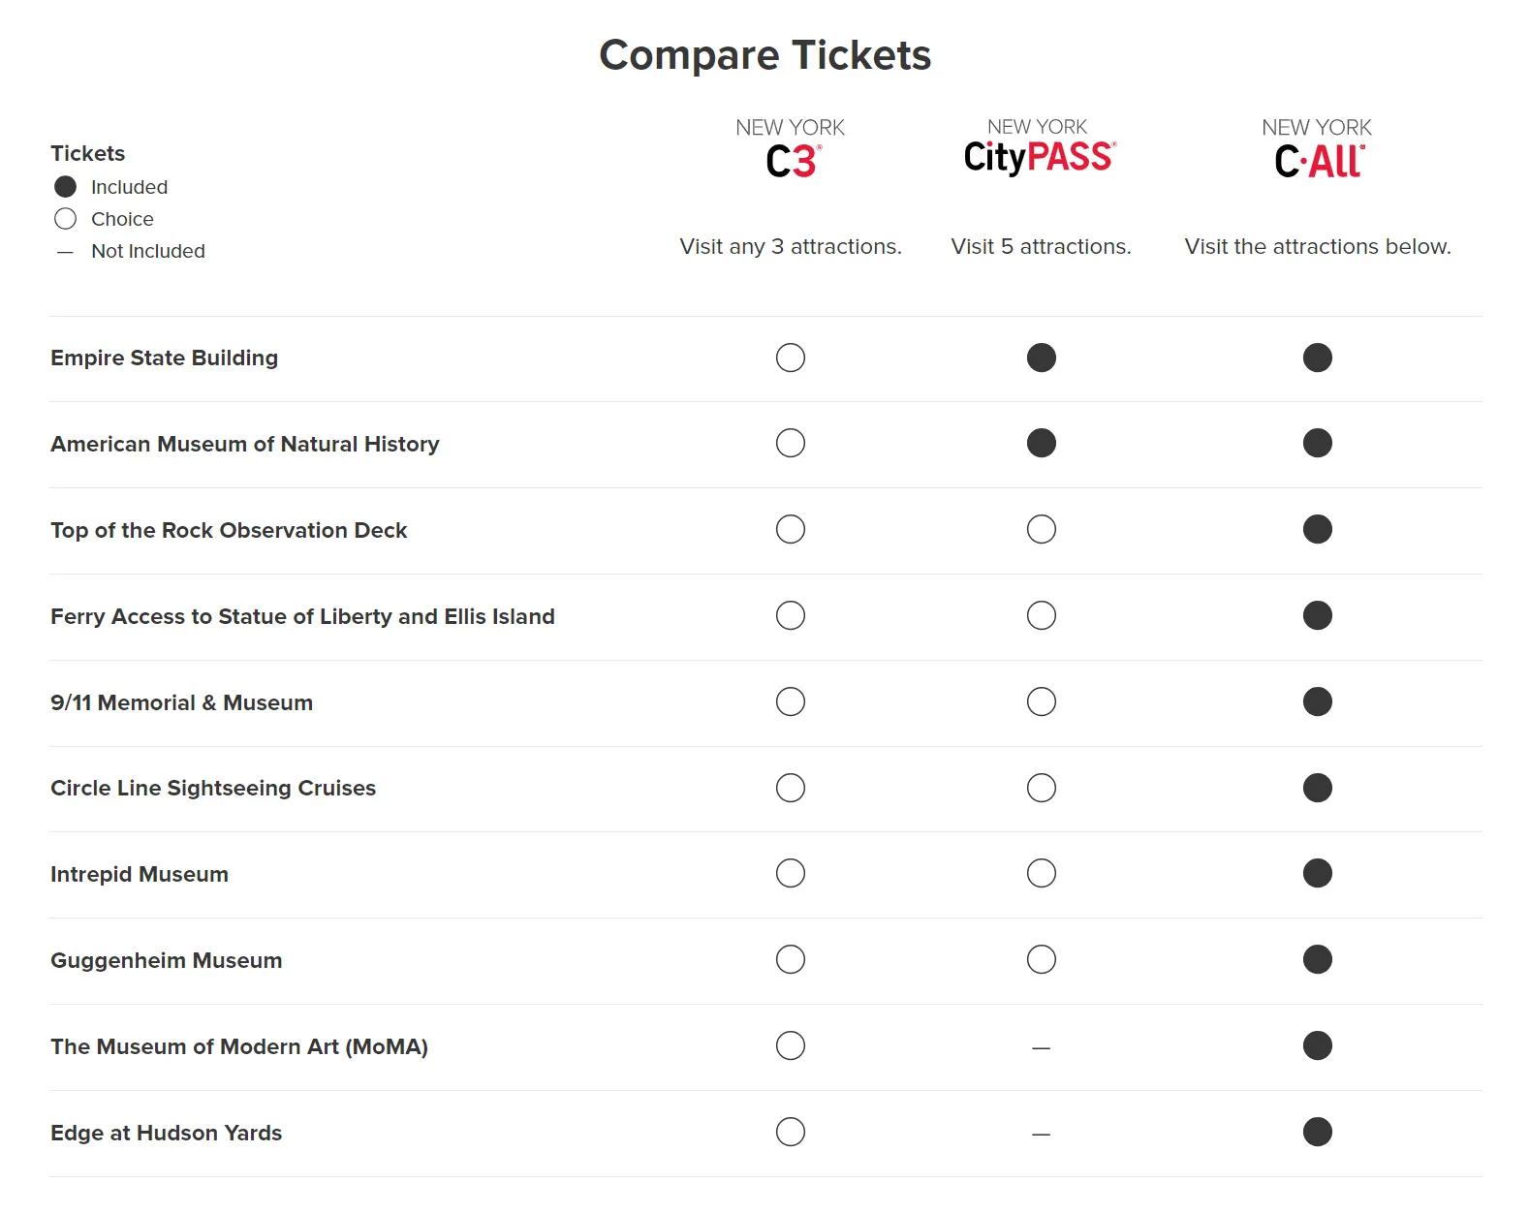Click CityPASS included dot for Natural History Museum

click(1042, 444)
